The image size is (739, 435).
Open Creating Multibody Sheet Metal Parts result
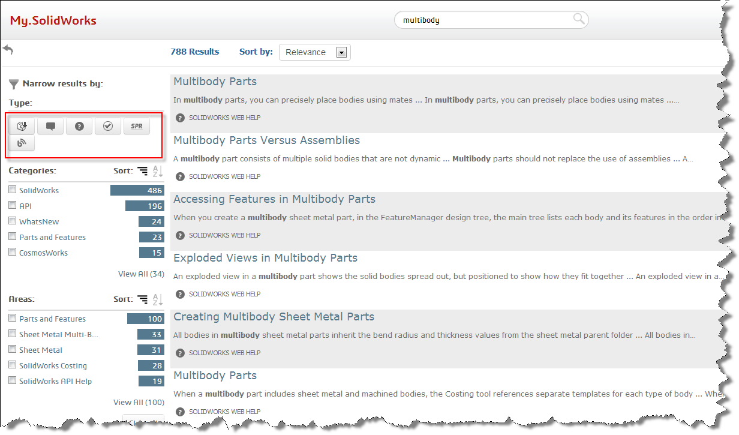click(x=273, y=316)
